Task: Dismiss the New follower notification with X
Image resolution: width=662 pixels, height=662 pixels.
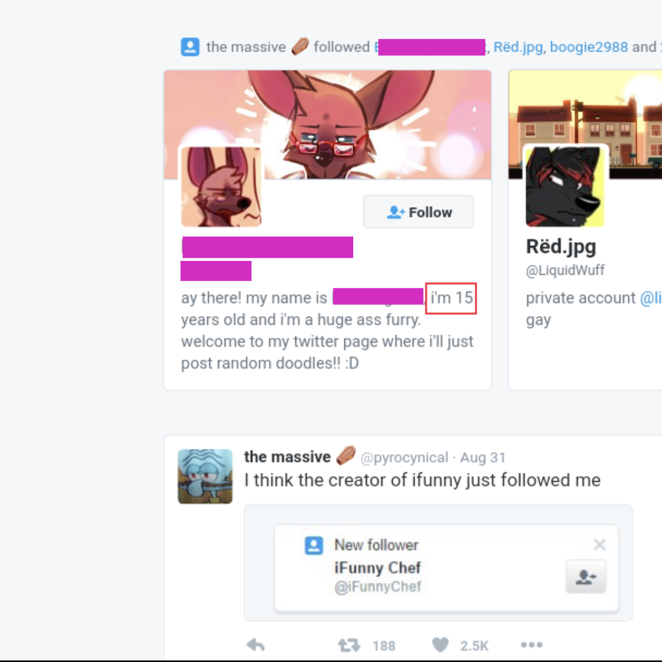Action: pyautogui.click(x=600, y=544)
